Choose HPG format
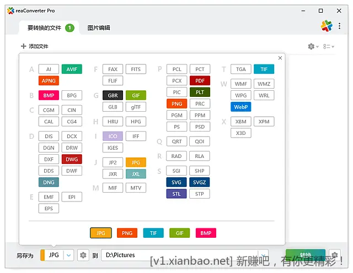 click(x=136, y=122)
